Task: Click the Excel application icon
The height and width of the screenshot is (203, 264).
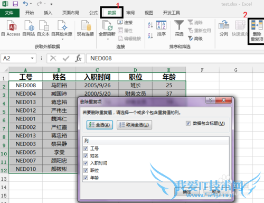Action: (5, 4)
